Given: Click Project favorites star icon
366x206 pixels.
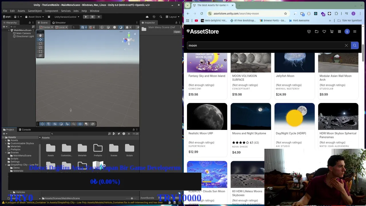Looking at the screenshot, I should pyautogui.click(x=129, y=134).
